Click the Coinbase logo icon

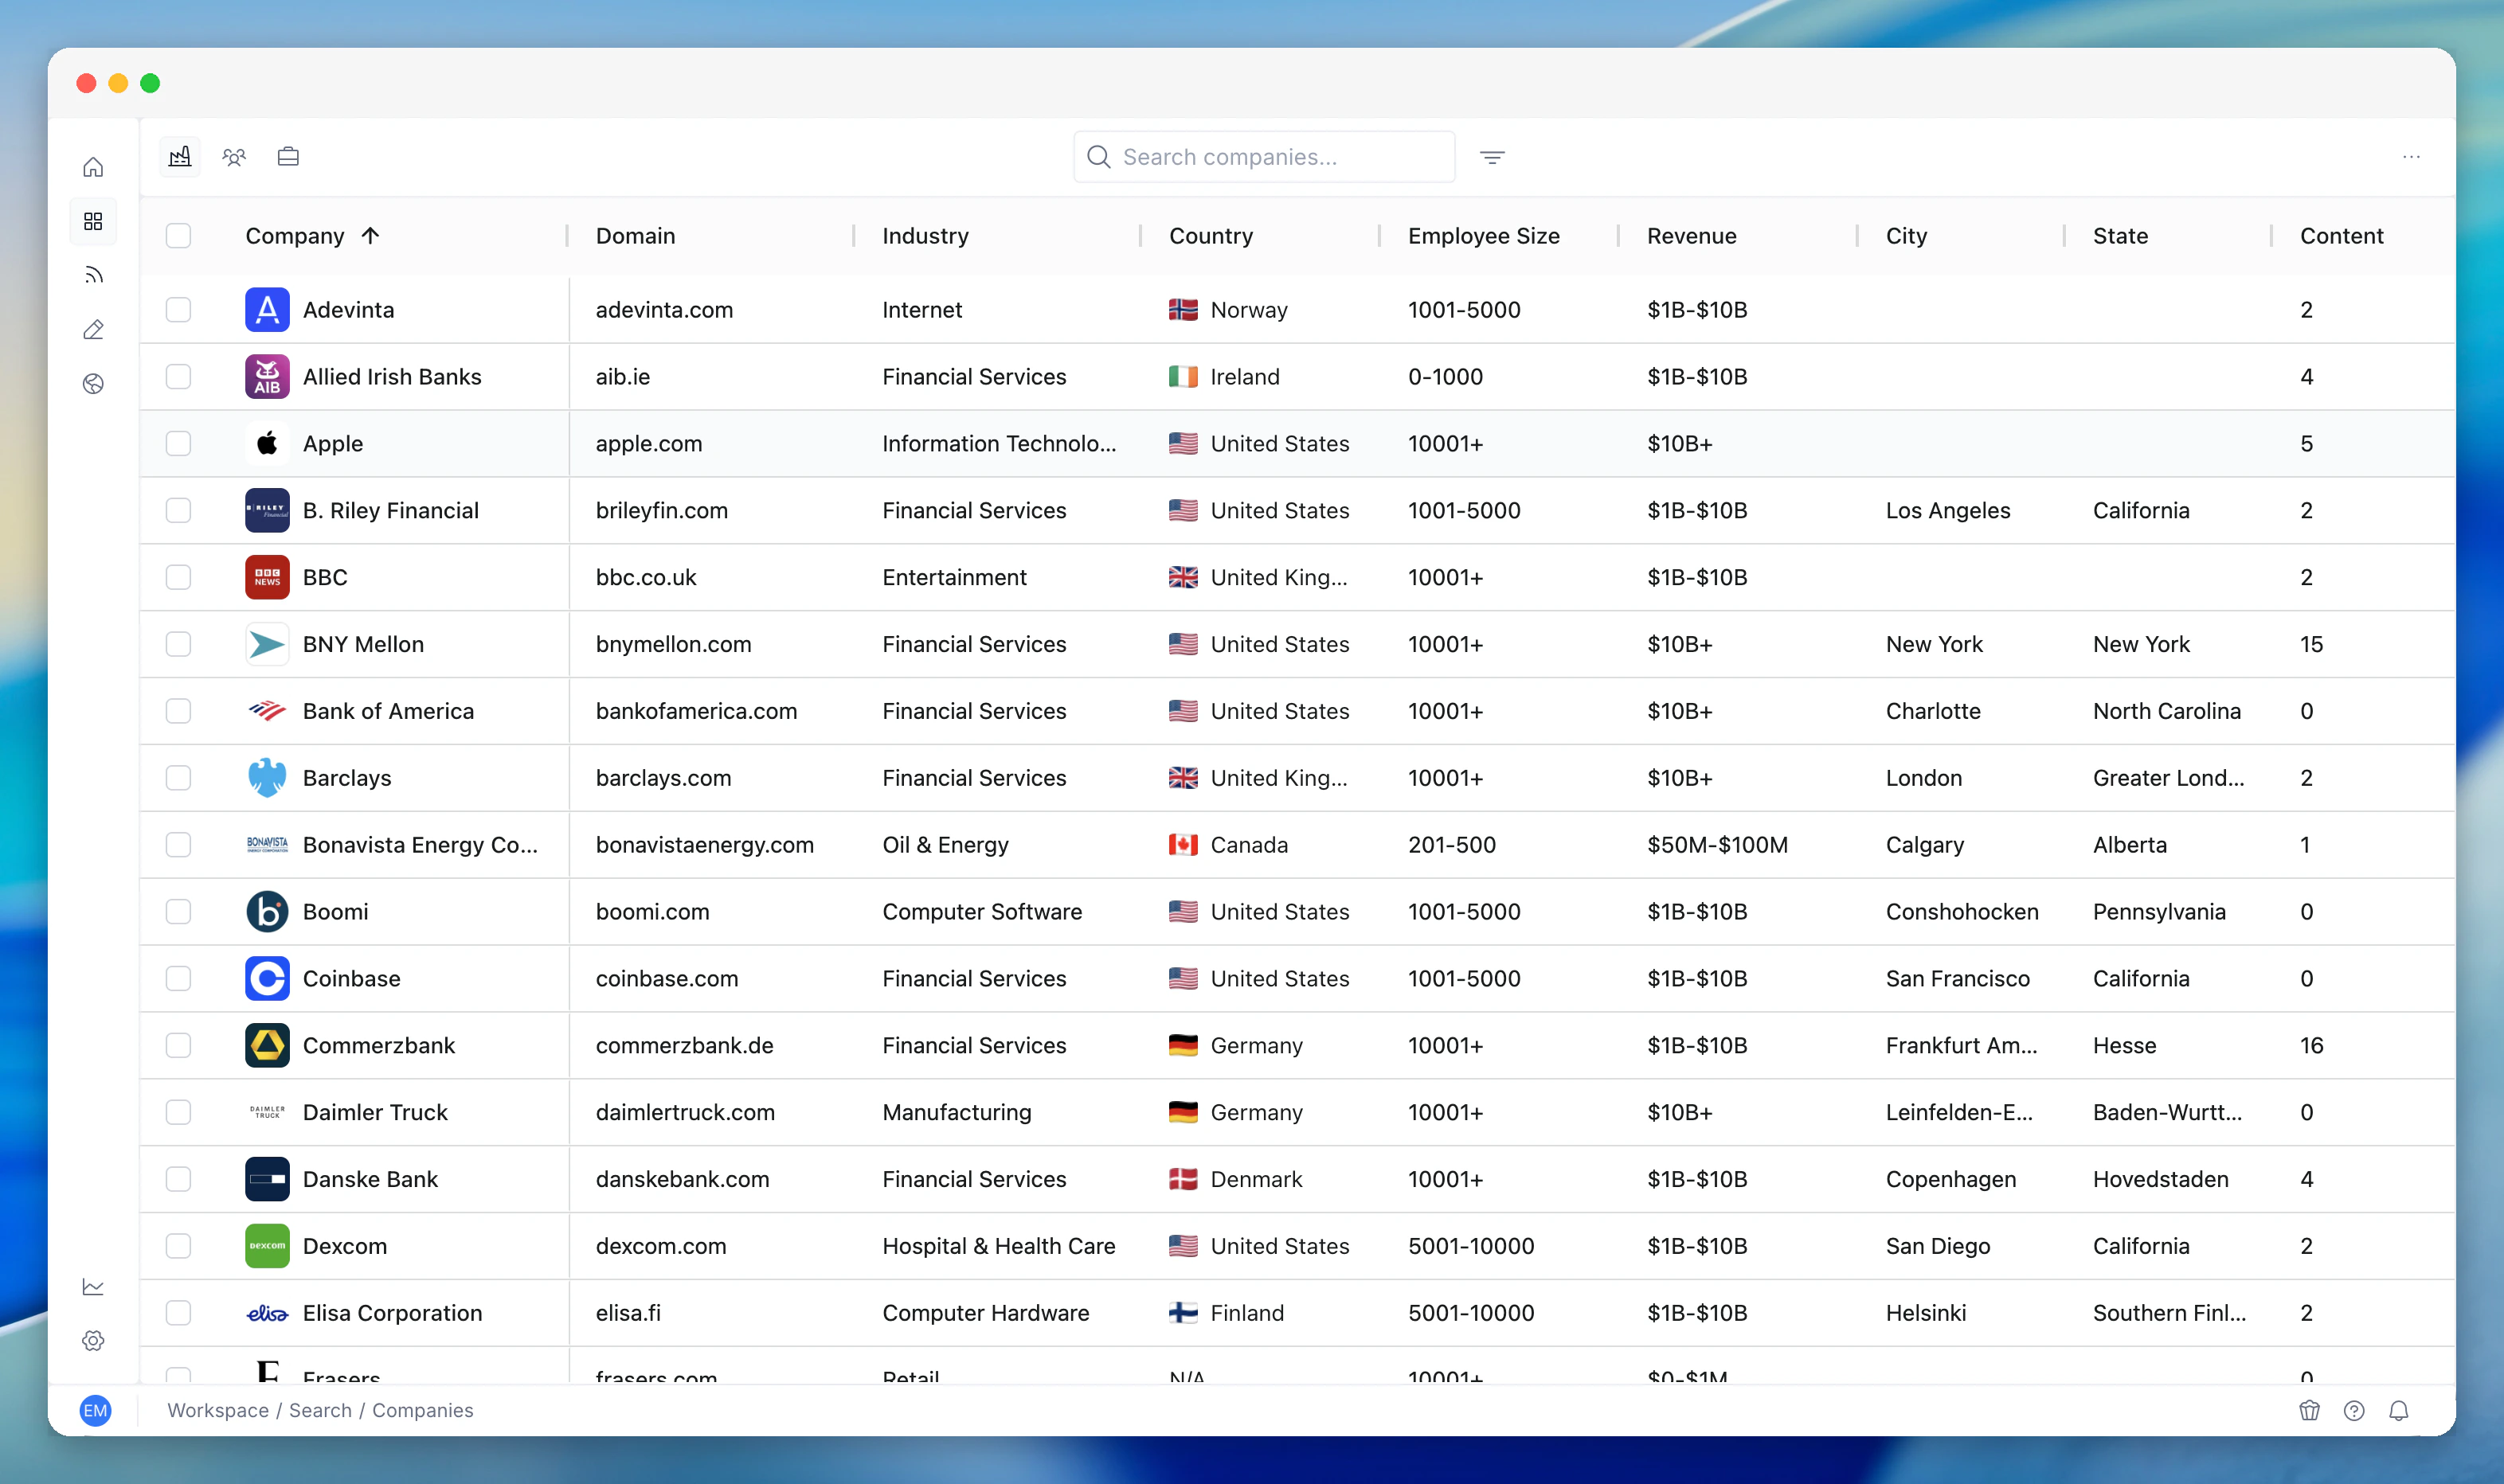[x=267, y=978]
